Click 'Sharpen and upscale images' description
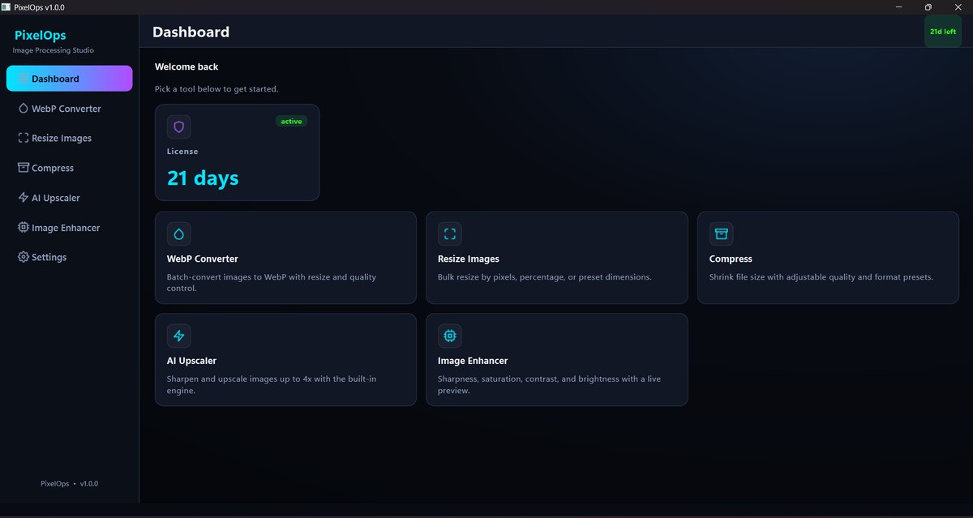This screenshot has height=518, width=973. (272, 384)
